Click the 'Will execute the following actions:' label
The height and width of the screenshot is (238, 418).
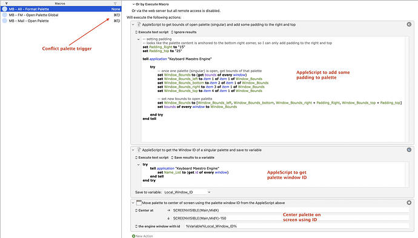coord(154,18)
